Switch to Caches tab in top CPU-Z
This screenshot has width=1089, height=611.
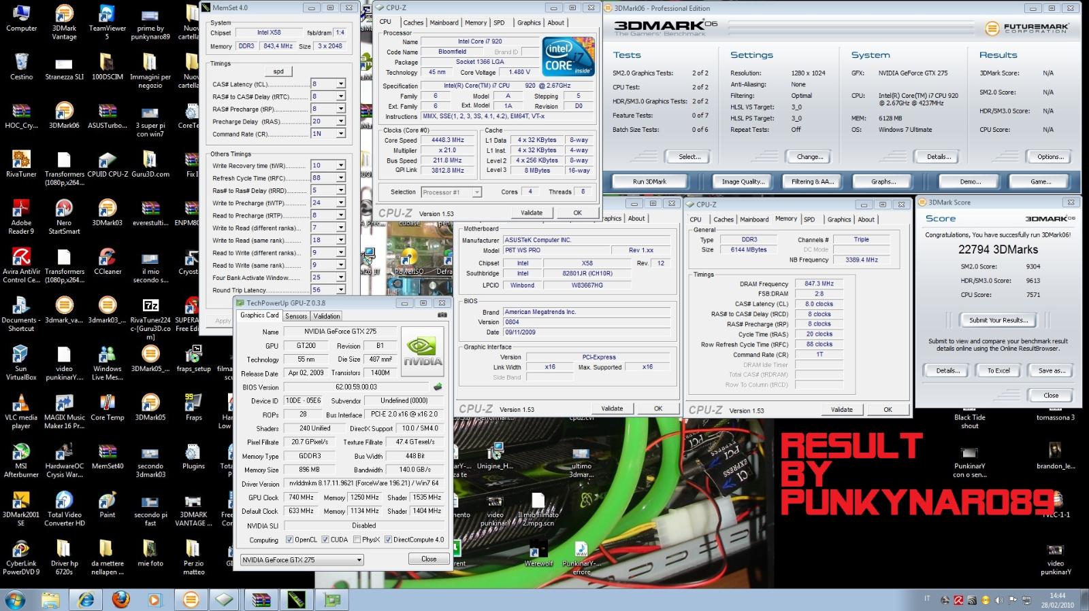[x=413, y=22]
